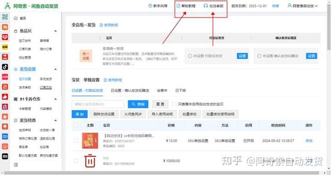The image size is (331, 175).
Task: Select the red heart-face icon in left rail
Action: click(x=5, y=37)
